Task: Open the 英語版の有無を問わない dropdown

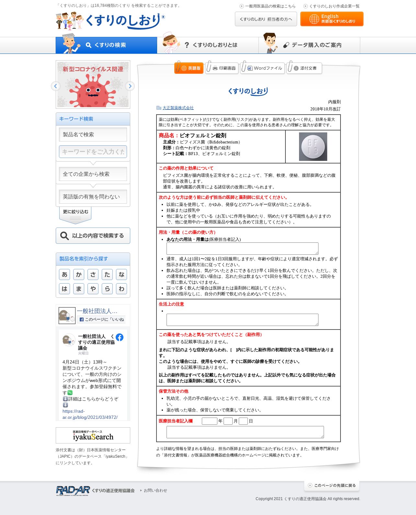Action: [x=93, y=196]
